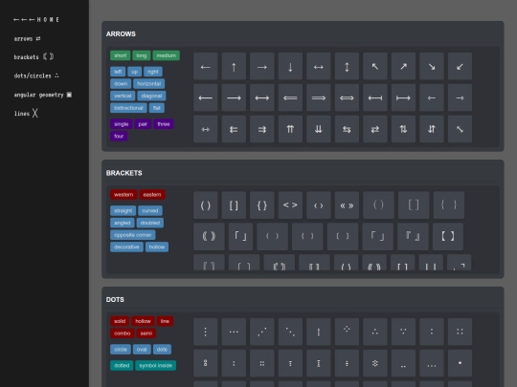Select the north-west diagonal arrow tile
517x387 pixels.
(375, 66)
